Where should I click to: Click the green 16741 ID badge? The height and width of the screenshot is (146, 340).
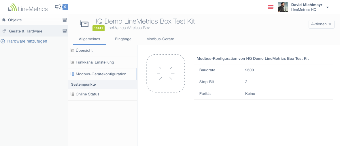coord(99,28)
